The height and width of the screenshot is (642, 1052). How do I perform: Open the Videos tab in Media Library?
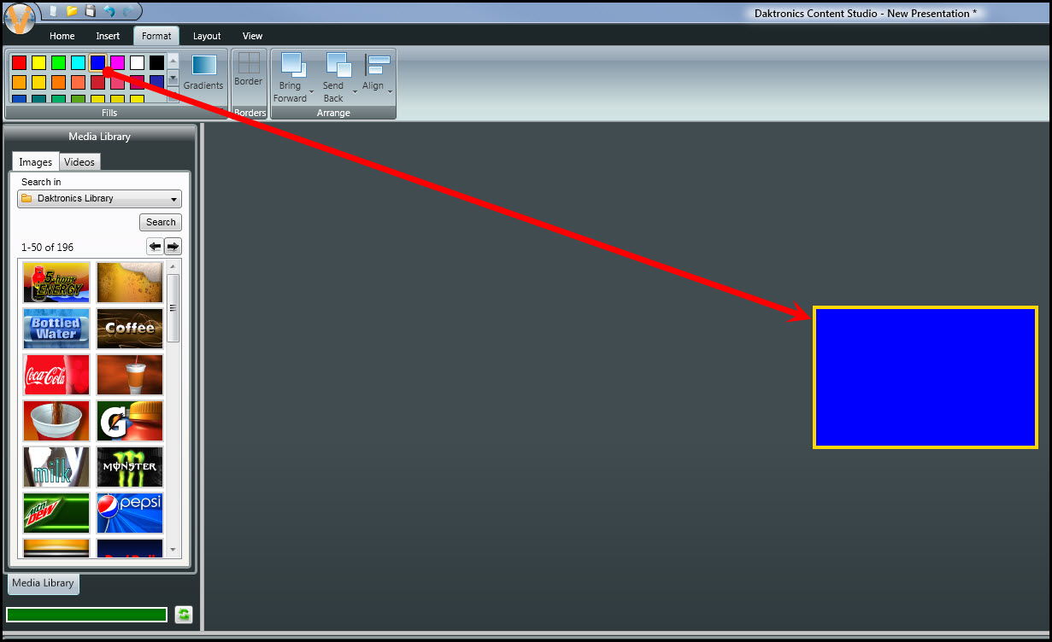79,162
